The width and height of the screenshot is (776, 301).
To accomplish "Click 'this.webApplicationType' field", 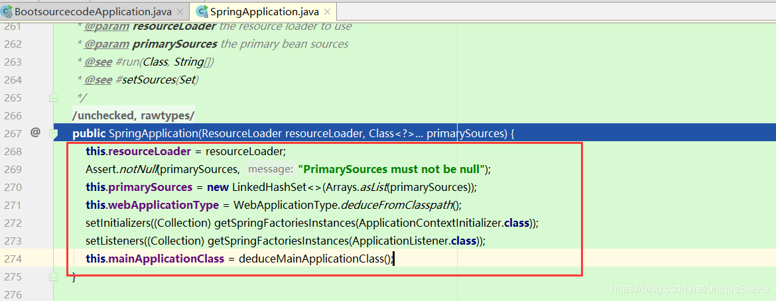I will point(153,204).
